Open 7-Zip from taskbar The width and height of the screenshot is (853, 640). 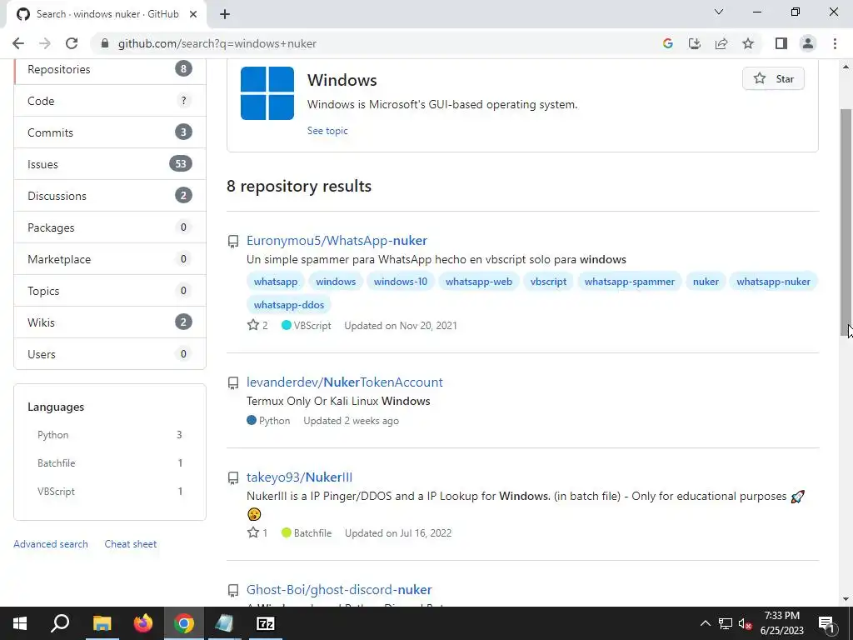(x=266, y=623)
